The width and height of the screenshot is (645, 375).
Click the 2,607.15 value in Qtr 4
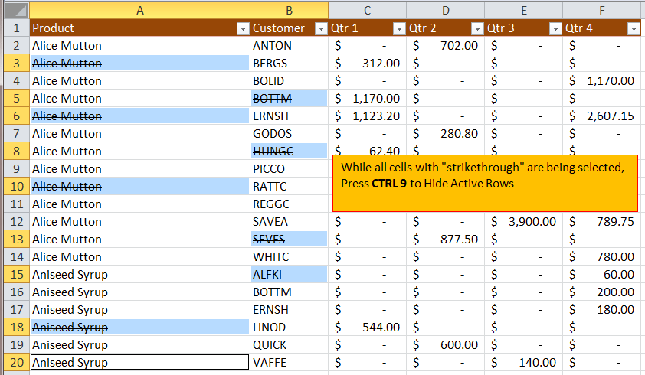point(601,116)
